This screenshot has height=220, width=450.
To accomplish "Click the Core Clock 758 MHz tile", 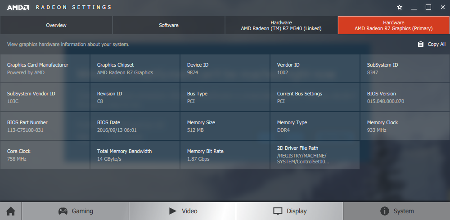I will 45,155.
